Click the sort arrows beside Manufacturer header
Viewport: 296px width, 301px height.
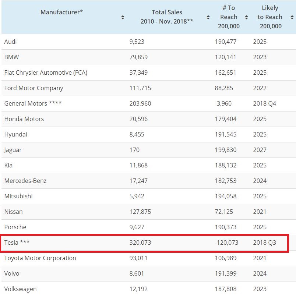click(123, 17)
